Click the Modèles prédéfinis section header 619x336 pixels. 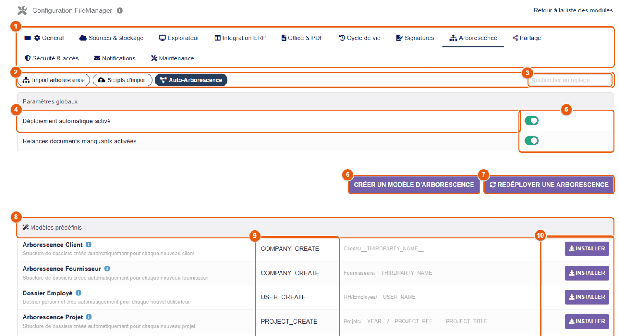[x=314, y=228]
